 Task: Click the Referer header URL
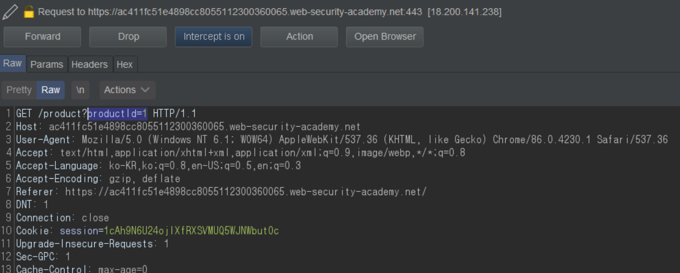pyautogui.click(x=245, y=192)
